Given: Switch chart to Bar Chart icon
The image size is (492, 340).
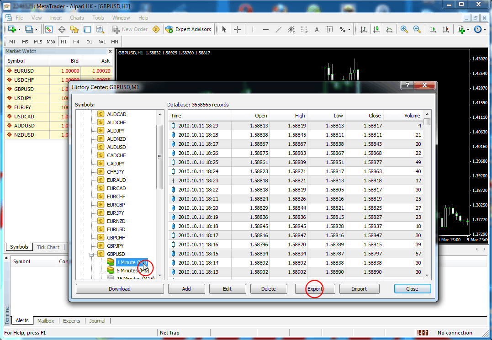Looking at the screenshot, I should [x=364, y=29].
